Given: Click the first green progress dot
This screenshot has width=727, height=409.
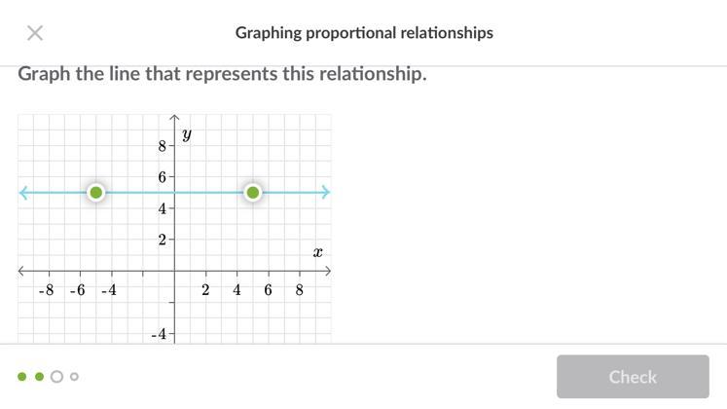Looking at the screenshot, I should coord(22,377).
